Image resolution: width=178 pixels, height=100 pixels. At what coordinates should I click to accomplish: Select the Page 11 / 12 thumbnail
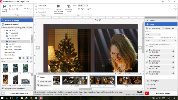click(x=75, y=80)
